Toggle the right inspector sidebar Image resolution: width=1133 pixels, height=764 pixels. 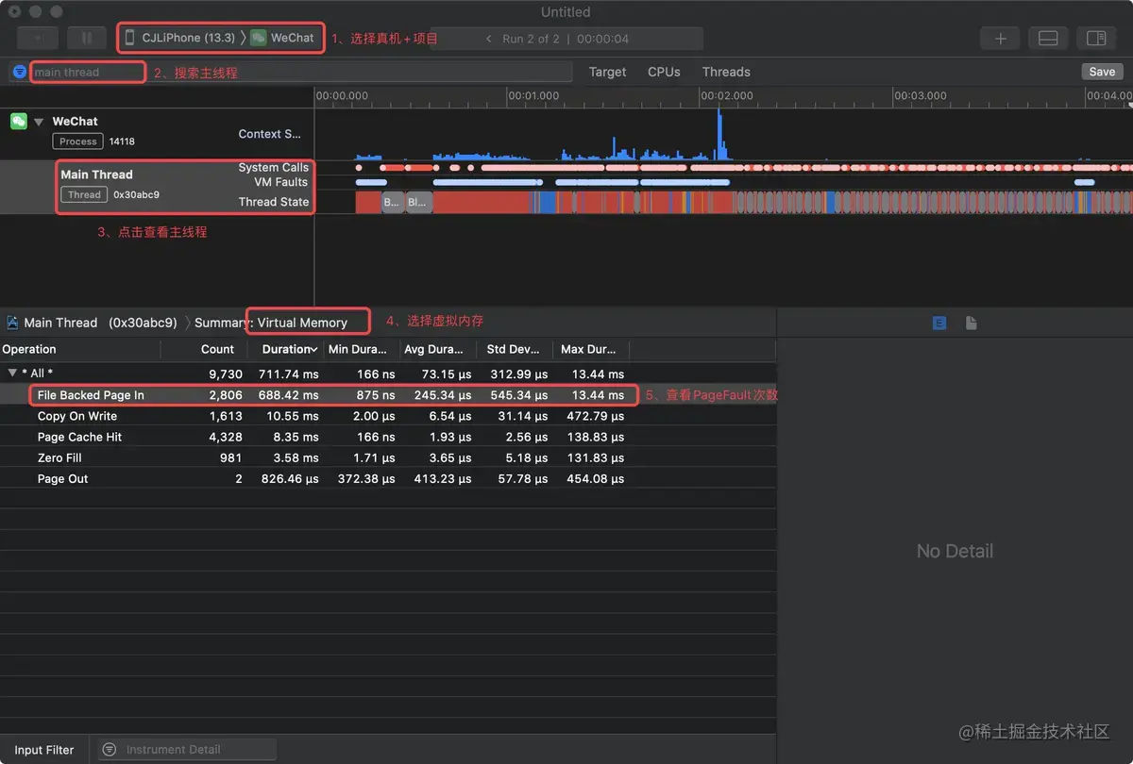(1096, 39)
